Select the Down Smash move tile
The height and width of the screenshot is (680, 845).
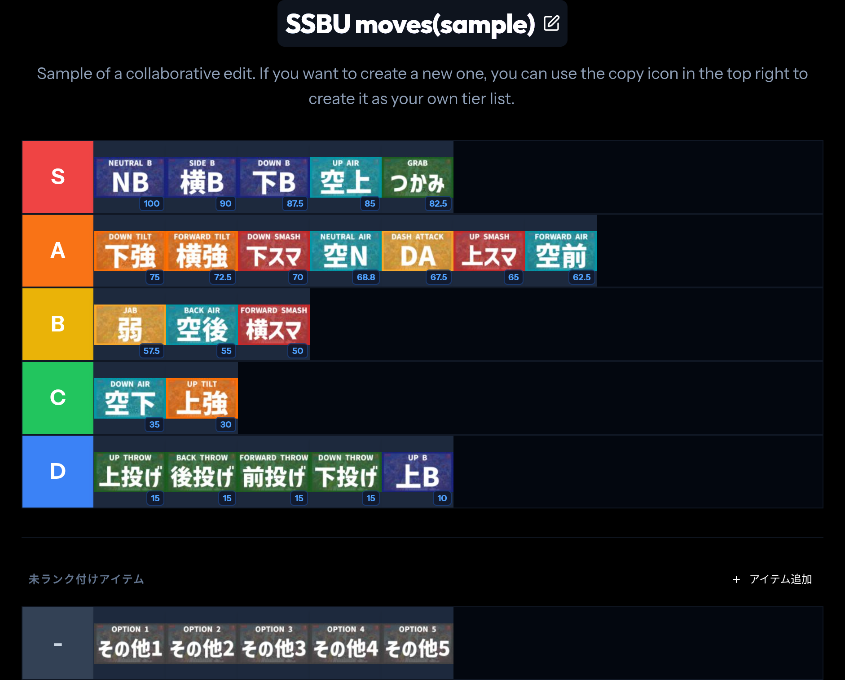(274, 251)
